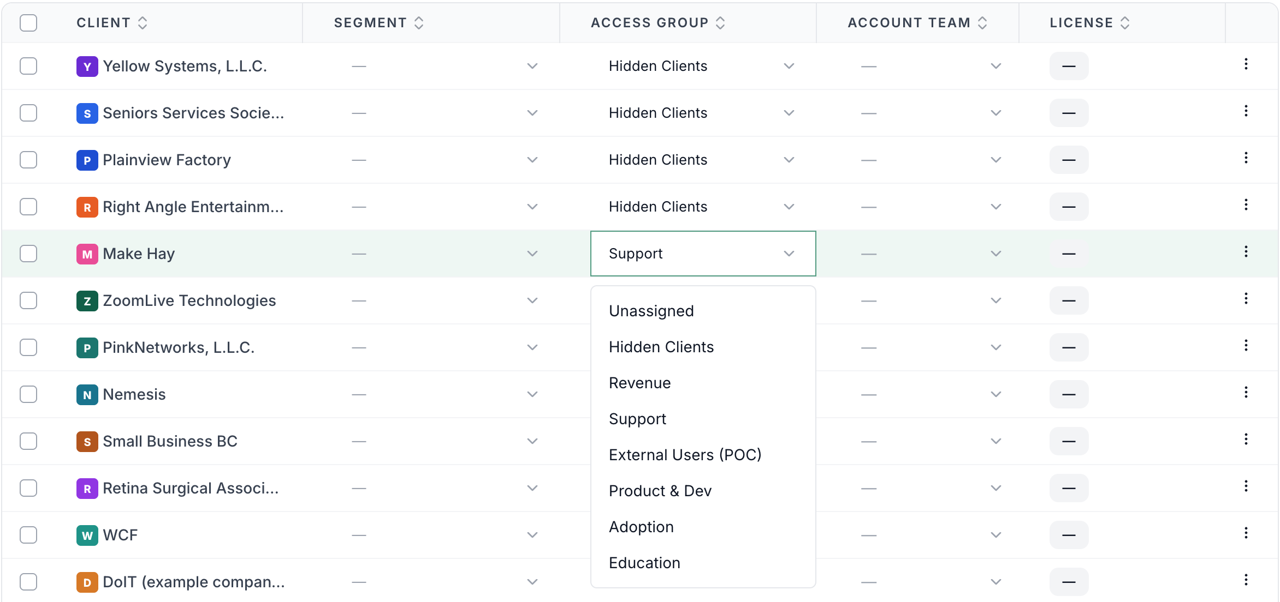Image resolution: width=1280 pixels, height=602 pixels.
Task: Open the kebab menu for Plainview Factory
Action: coord(1246,158)
